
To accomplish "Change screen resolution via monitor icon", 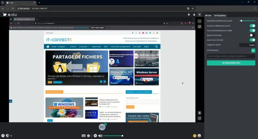I will pos(200,27).
